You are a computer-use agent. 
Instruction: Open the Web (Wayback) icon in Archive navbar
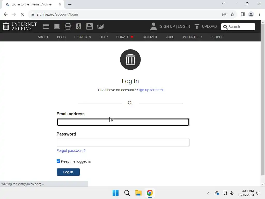[x=46, y=26]
